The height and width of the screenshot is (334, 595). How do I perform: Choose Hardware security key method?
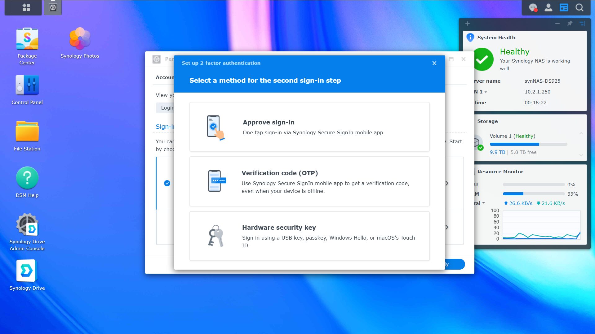[309, 236]
